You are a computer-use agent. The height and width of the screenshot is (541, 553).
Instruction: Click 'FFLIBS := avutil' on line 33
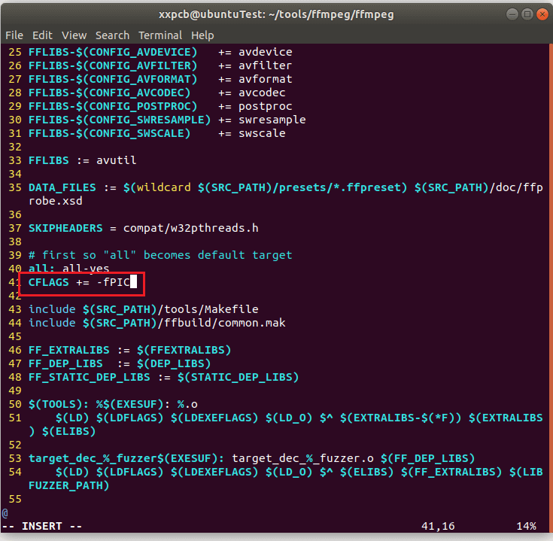pyautogui.click(x=82, y=160)
